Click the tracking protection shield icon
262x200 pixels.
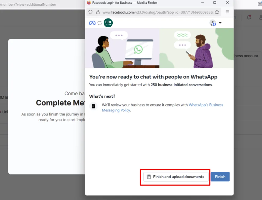click(90, 12)
